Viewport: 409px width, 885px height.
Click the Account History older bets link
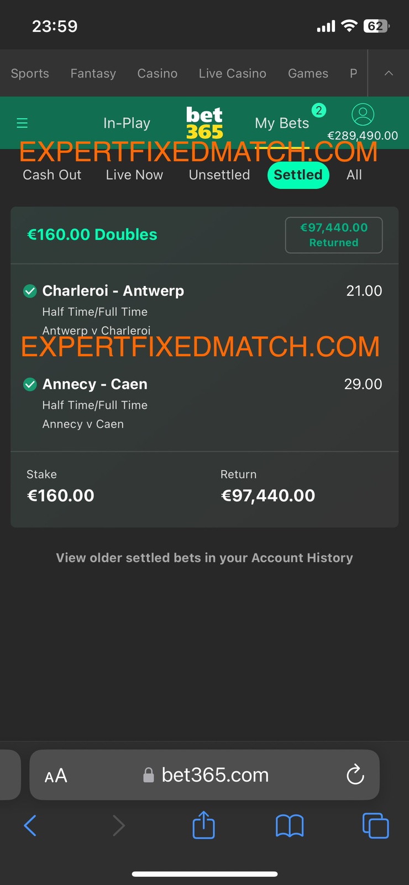point(204,558)
